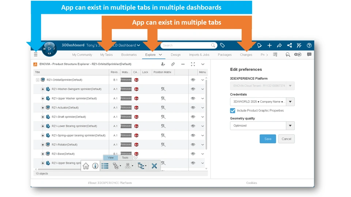Screen dimensions: 351x197
Task: Switch to Packages tab
Action: coord(225,55)
